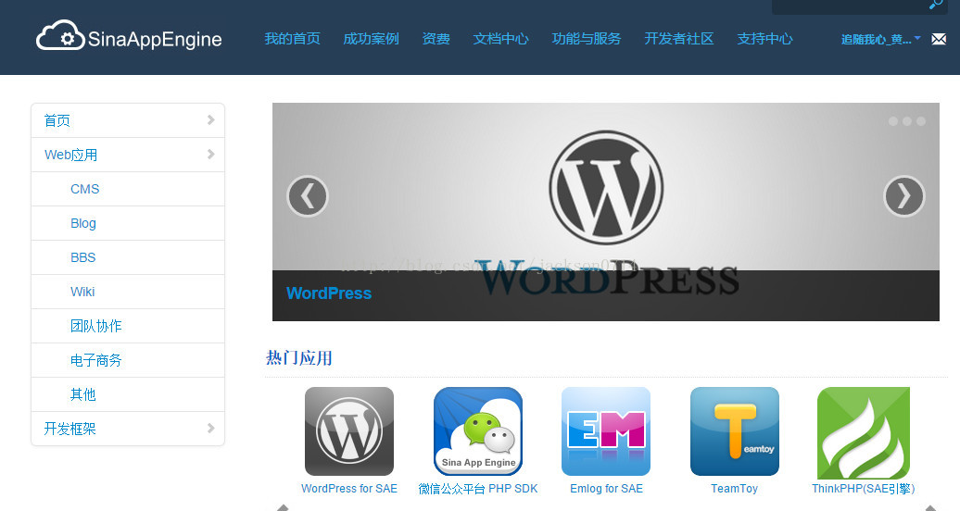Screen dimensions: 960x511
Task: Open the TeamToy app icon
Action: (735, 431)
